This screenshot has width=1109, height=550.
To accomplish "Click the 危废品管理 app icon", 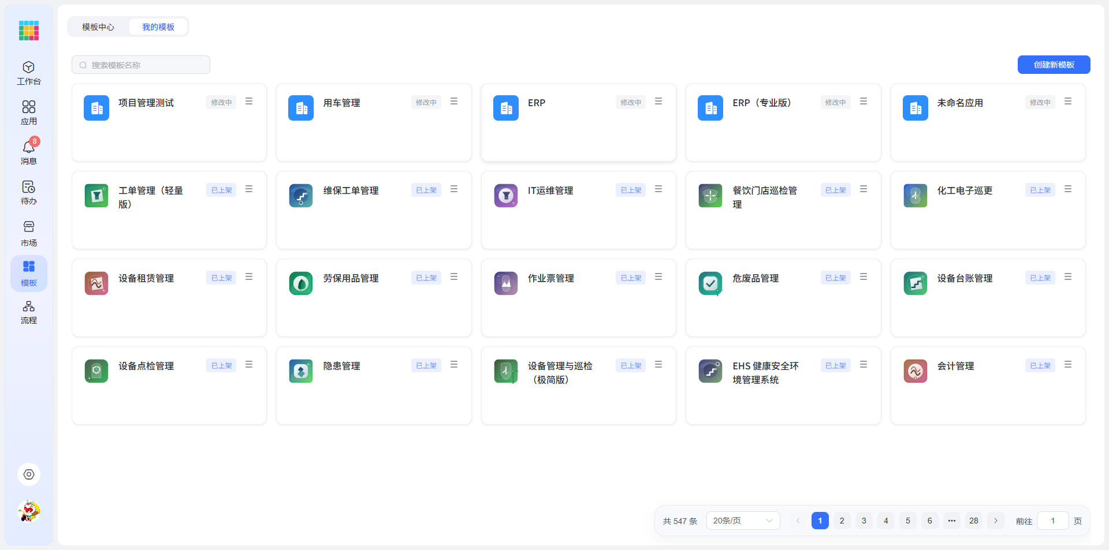I will pyautogui.click(x=710, y=283).
